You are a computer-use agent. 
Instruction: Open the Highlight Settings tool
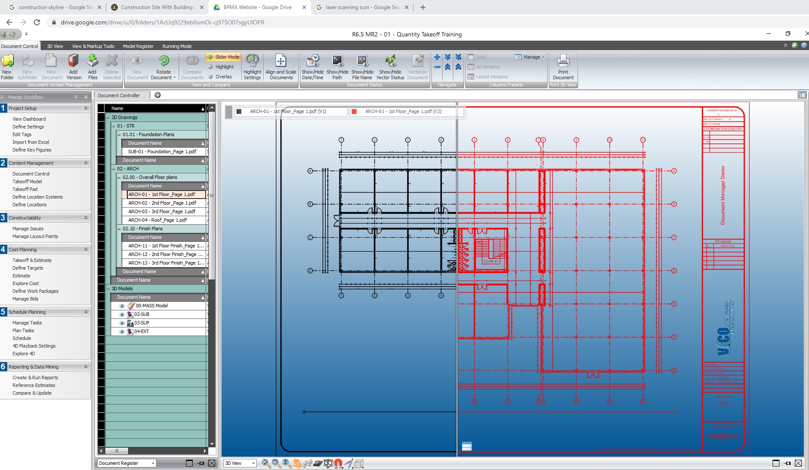point(252,67)
